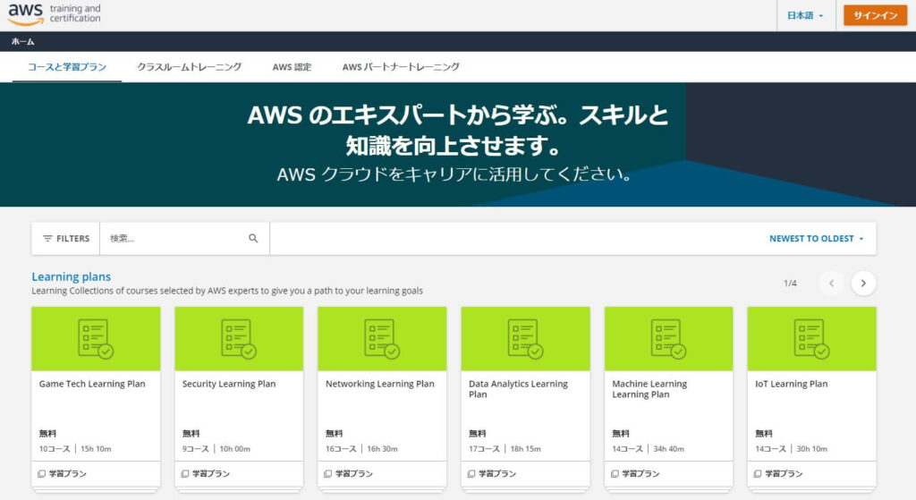Click the ホーム breadcrumb link
The image size is (916, 500).
point(23,42)
